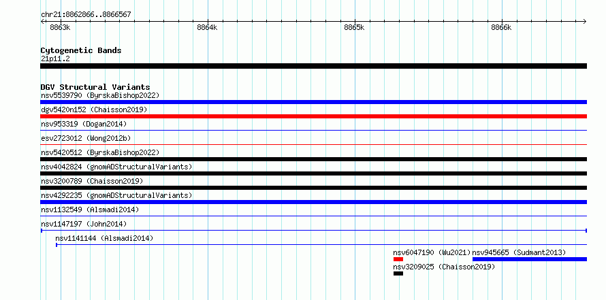Click the DGV Structural Variants track title
The height and width of the screenshot is (300, 606).
[x=95, y=87]
